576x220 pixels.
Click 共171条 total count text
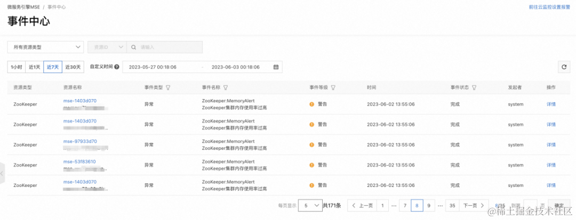click(332, 206)
